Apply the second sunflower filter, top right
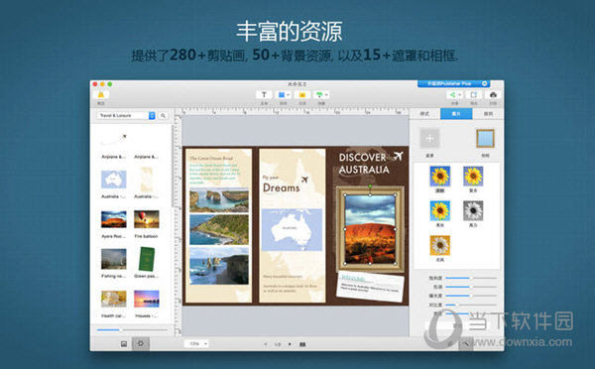Image resolution: width=595 pixels, height=369 pixels. click(x=473, y=177)
